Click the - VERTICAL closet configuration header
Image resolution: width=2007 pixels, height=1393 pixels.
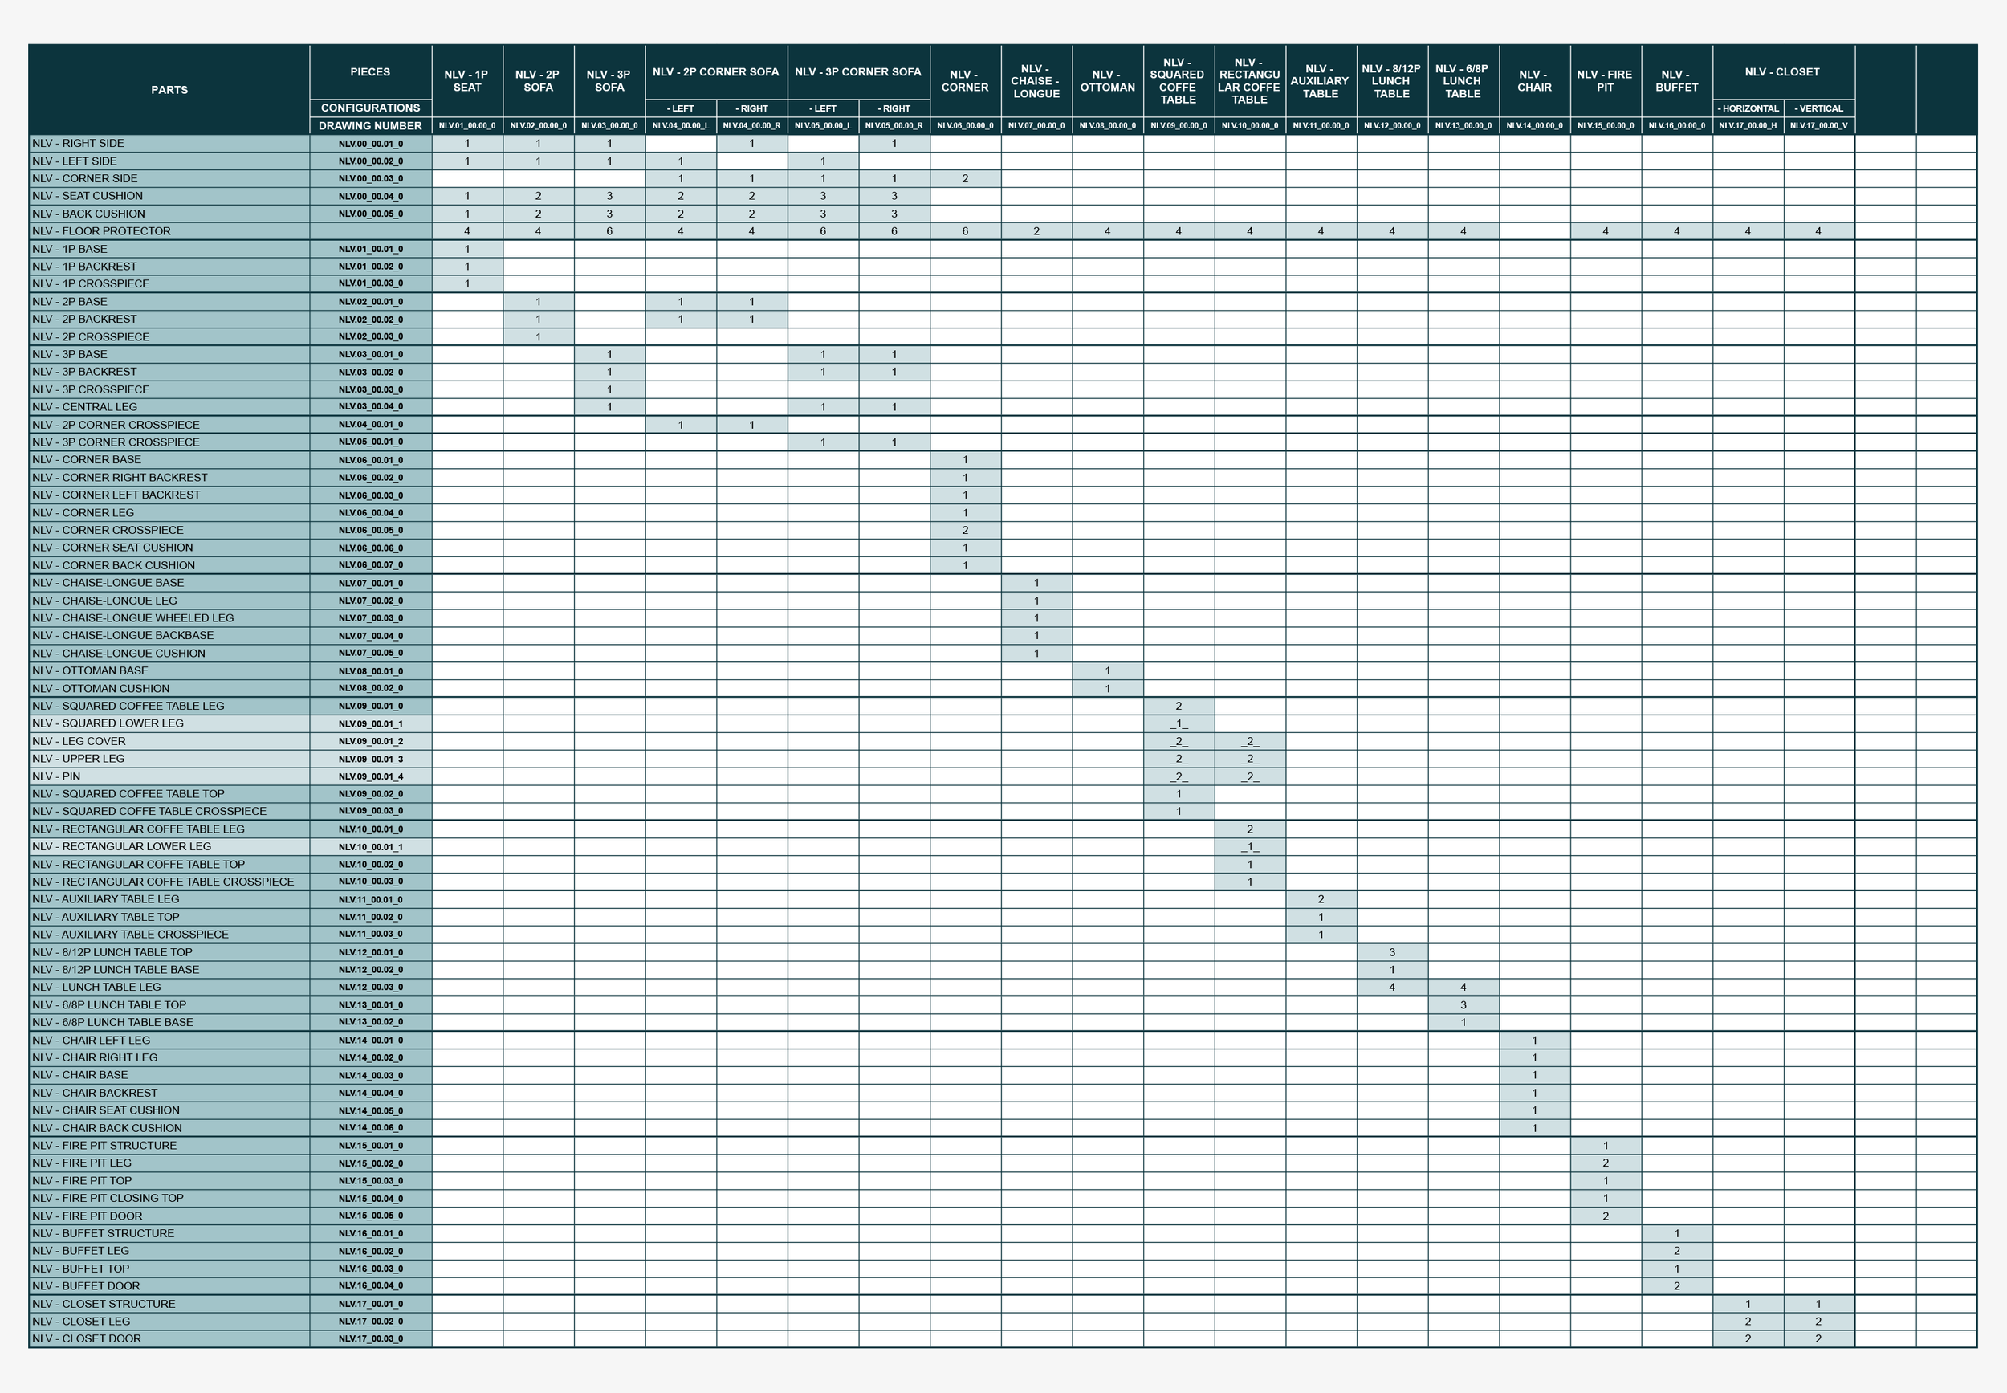tap(1818, 108)
